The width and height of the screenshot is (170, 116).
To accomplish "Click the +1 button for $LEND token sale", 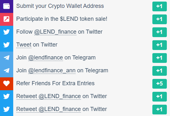I will 160,19.
